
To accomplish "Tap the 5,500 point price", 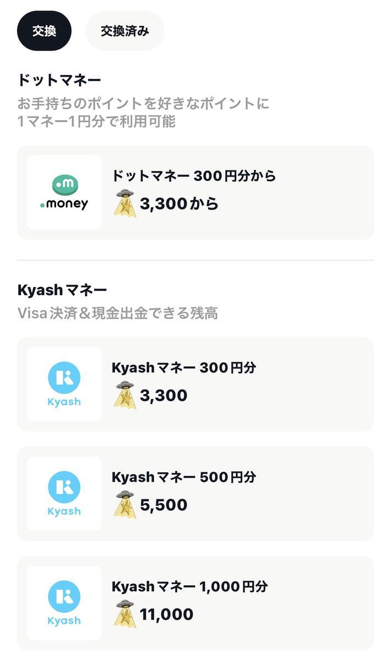I will point(164,505).
